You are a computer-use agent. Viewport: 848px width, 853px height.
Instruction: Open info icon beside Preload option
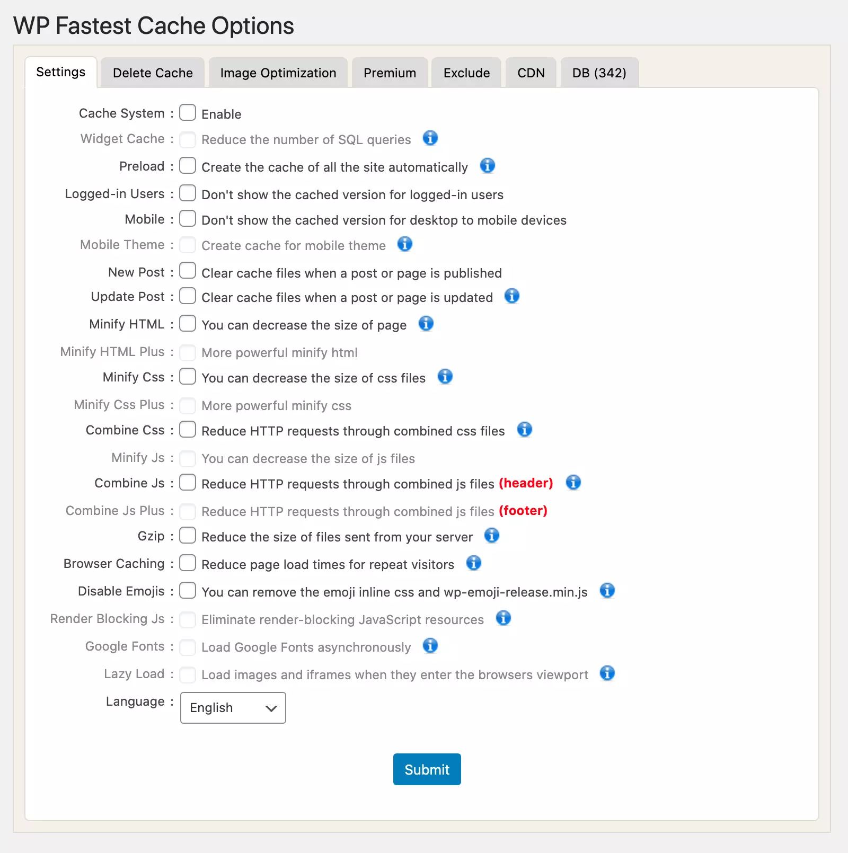click(487, 166)
